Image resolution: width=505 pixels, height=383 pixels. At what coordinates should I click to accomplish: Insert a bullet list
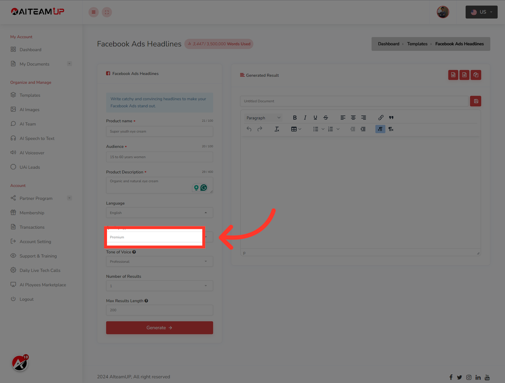click(316, 129)
